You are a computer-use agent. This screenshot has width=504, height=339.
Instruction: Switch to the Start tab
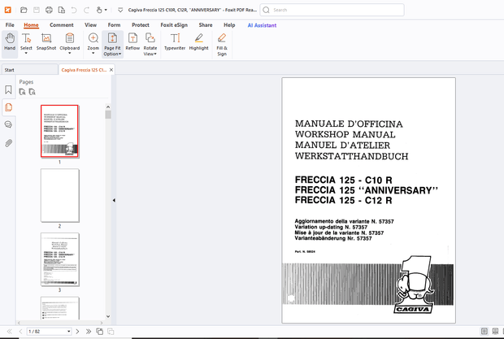29,70
